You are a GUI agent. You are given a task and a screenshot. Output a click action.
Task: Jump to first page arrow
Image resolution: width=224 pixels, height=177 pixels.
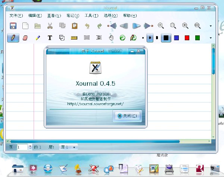(112, 26)
